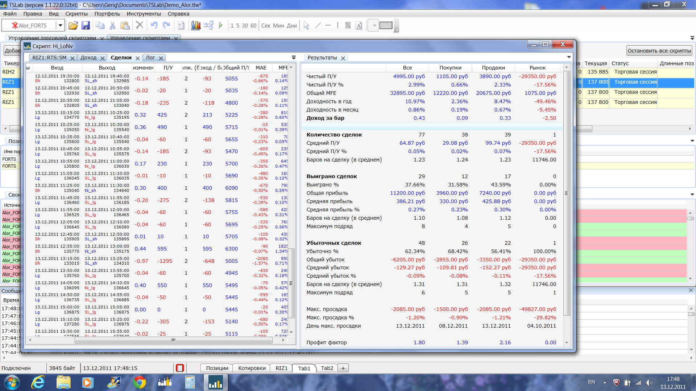Click the open folder toolbar icon
The width and height of the screenshot is (696, 391).
[73, 25]
